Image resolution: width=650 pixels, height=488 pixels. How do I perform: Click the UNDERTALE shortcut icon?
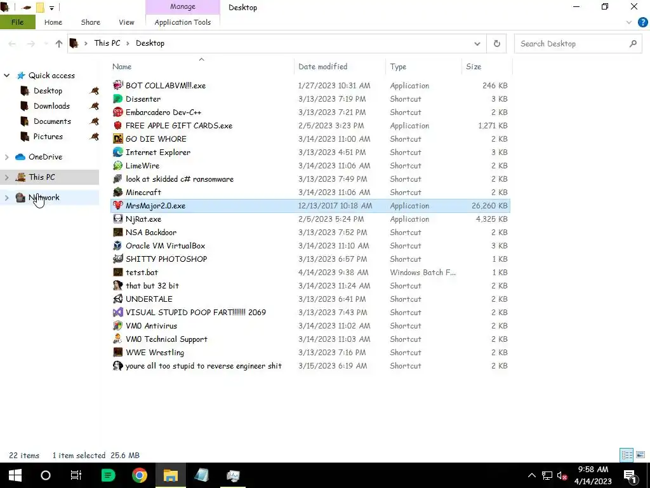tap(117, 299)
